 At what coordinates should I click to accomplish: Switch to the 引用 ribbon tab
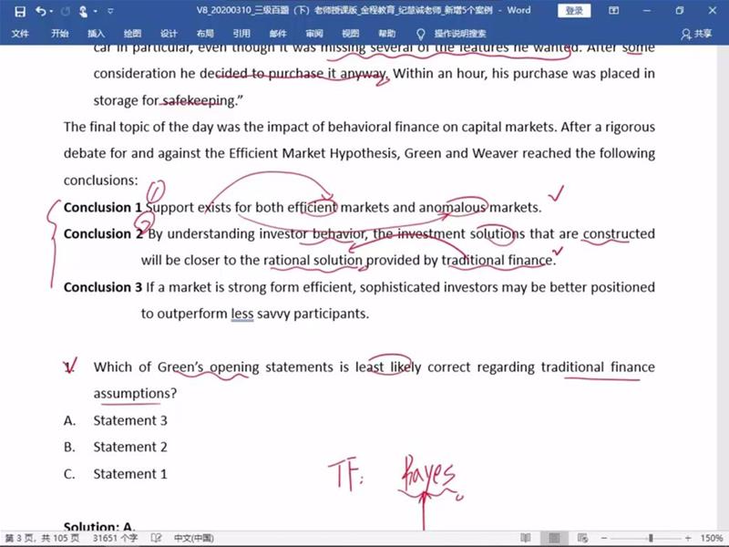pos(241,34)
